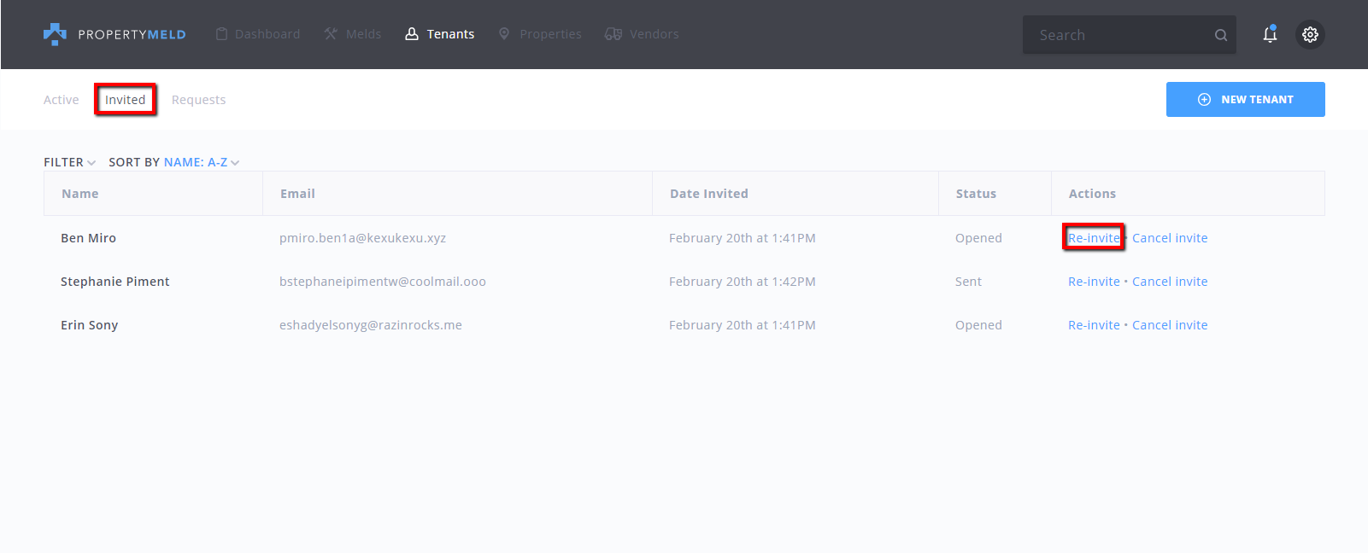1368x553 pixels.
Task: Navigate to Properties
Action: [540, 34]
